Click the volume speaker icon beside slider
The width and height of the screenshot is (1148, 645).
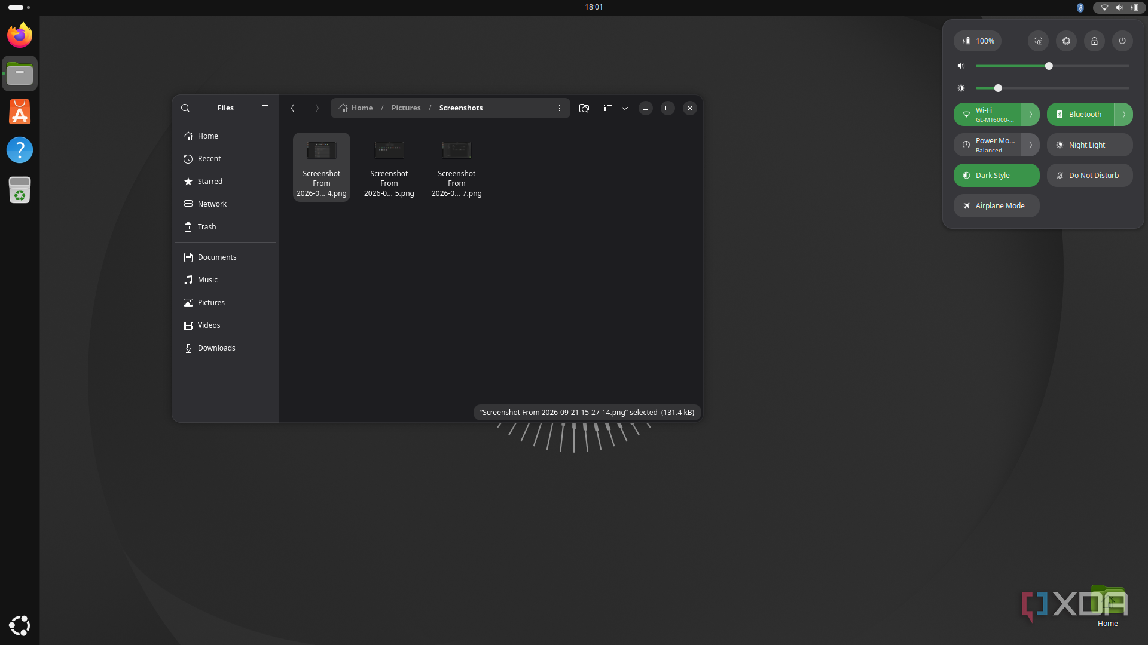coord(961,66)
